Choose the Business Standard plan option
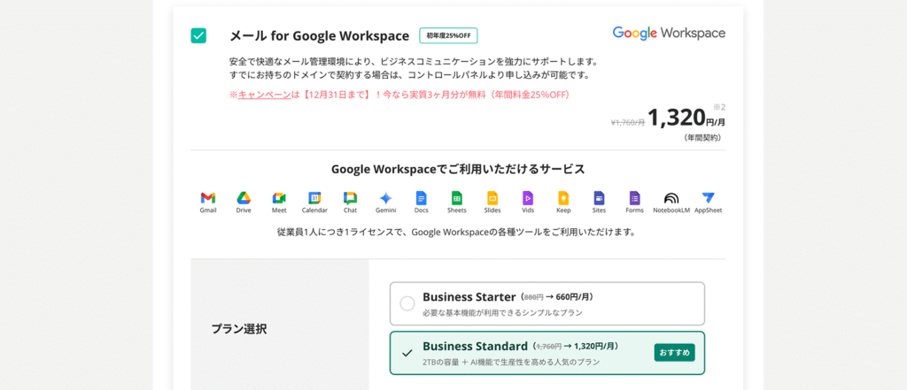This screenshot has height=390, width=907. point(547,353)
